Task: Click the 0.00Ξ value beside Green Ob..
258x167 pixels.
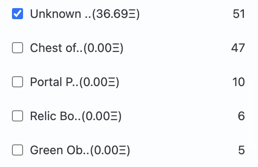Action: (110, 150)
